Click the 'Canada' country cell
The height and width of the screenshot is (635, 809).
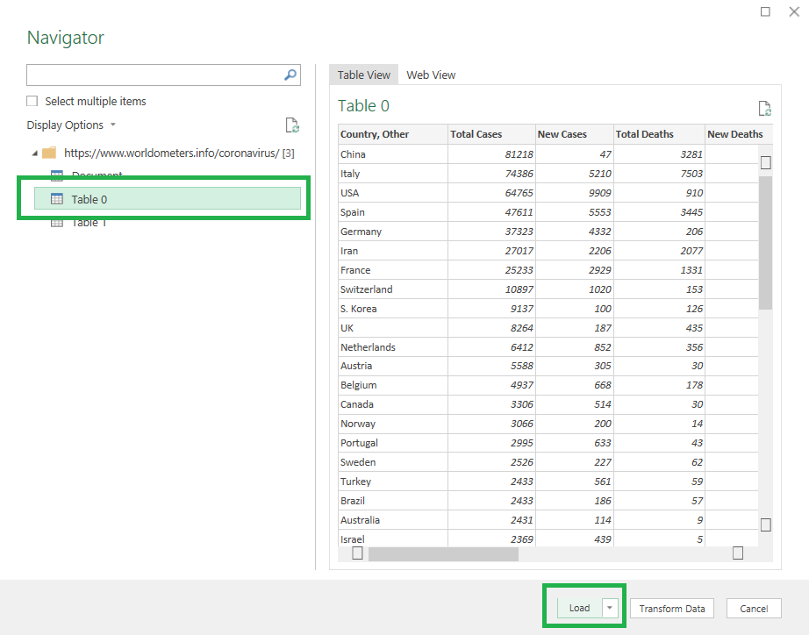392,404
